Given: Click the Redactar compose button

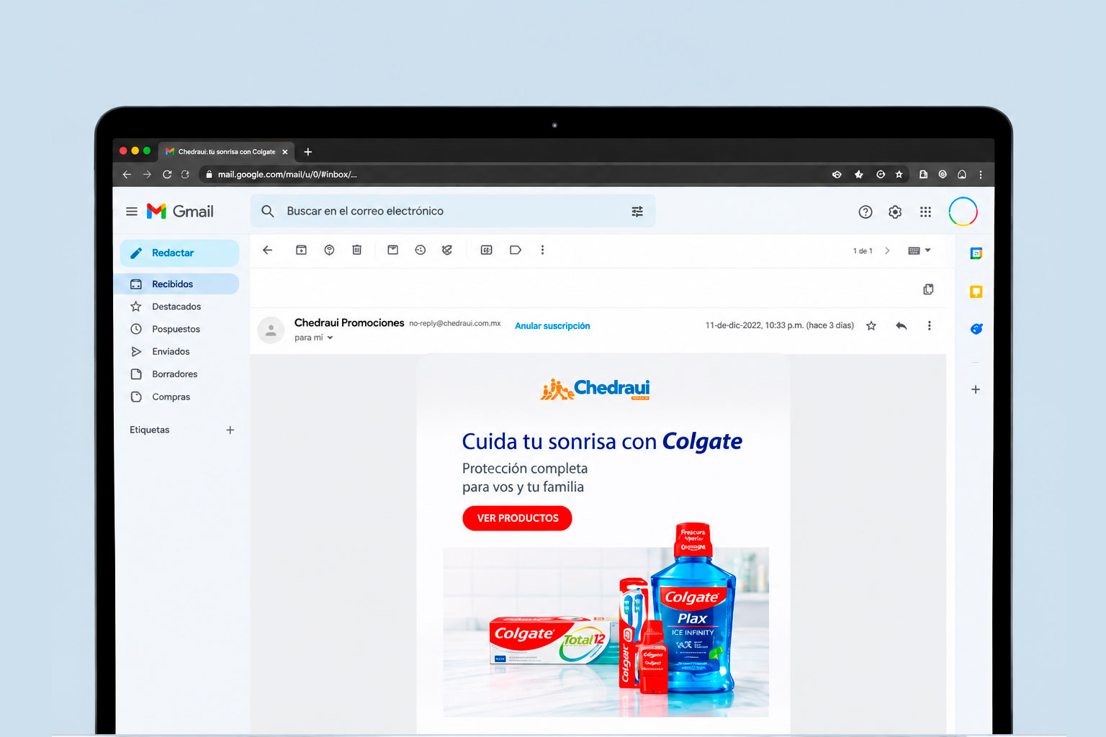Looking at the screenshot, I should [179, 253].
